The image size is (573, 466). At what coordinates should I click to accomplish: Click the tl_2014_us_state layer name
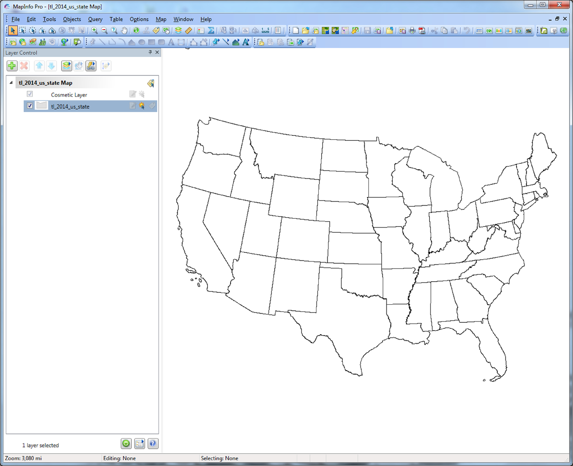coord(70,106)
